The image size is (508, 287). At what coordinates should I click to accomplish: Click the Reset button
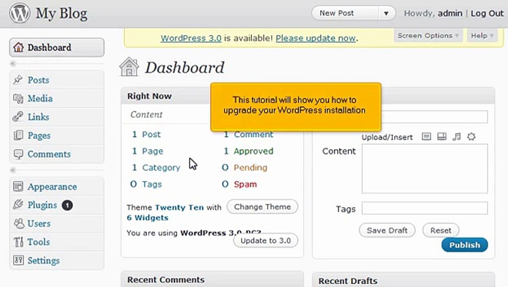point(441,230)
